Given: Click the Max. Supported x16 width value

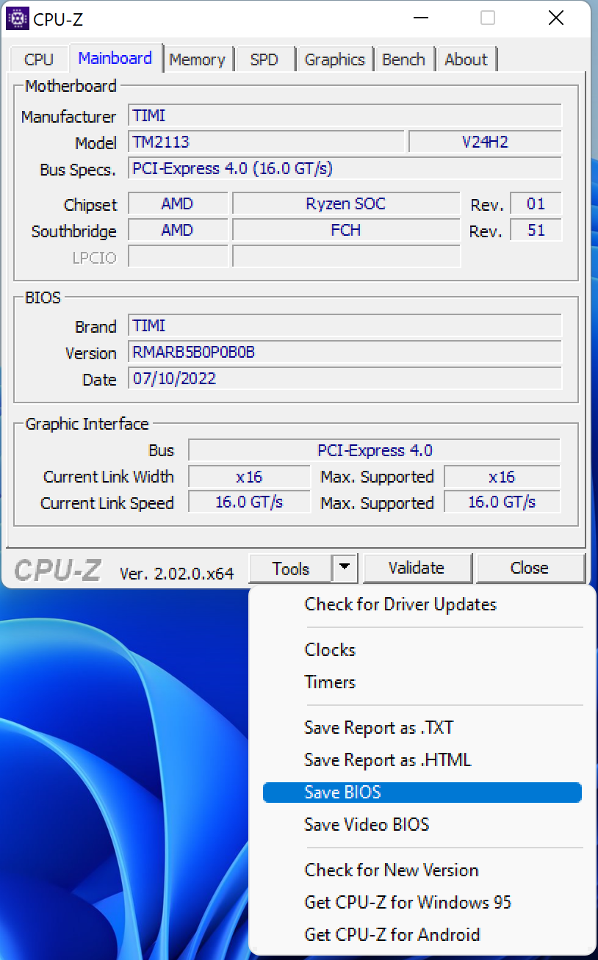Looking at the screenshot, I should 502,477.
